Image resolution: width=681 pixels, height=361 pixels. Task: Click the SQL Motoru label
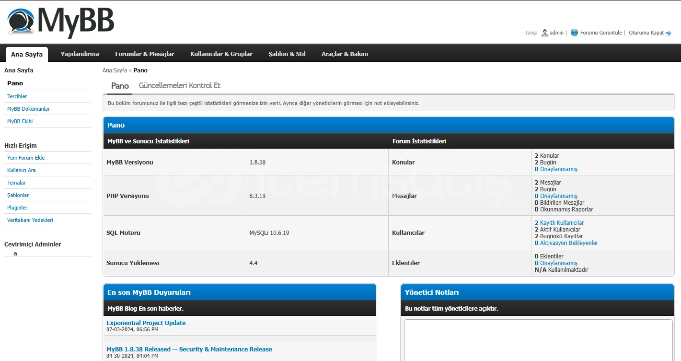pyautogui.click(x=123, y=233)
